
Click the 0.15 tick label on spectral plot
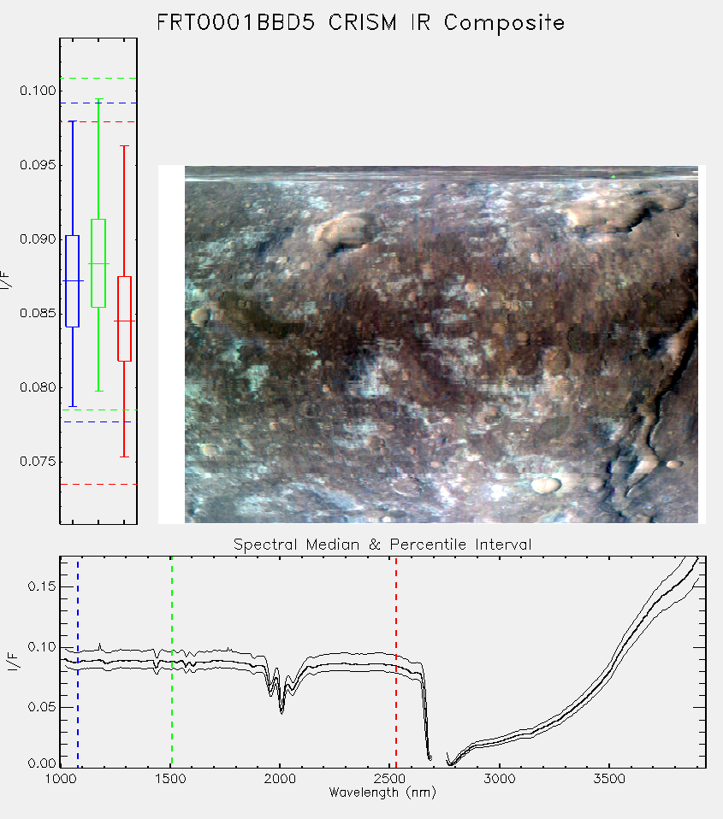click(41, 586)
